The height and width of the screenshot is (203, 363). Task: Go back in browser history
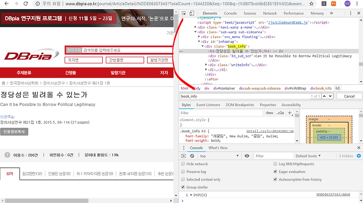point(7,4)
